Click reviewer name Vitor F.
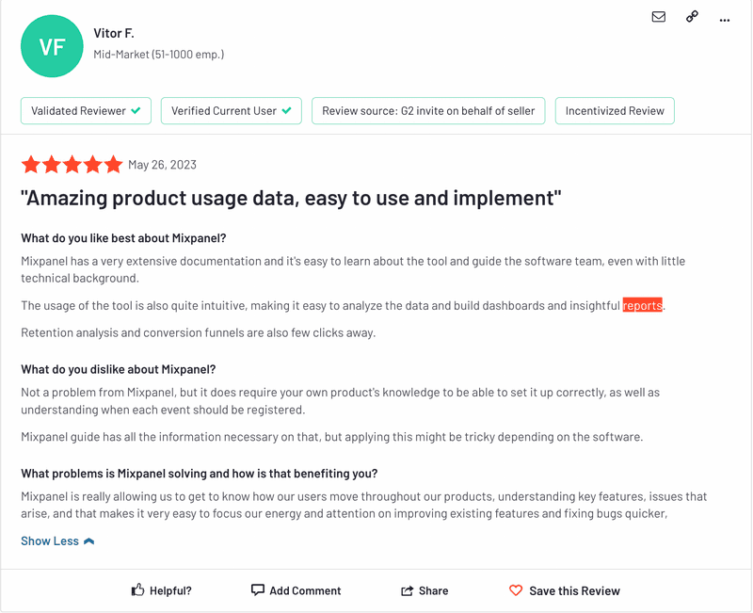The height and width of the screenshot is (613, 753). 114,33
